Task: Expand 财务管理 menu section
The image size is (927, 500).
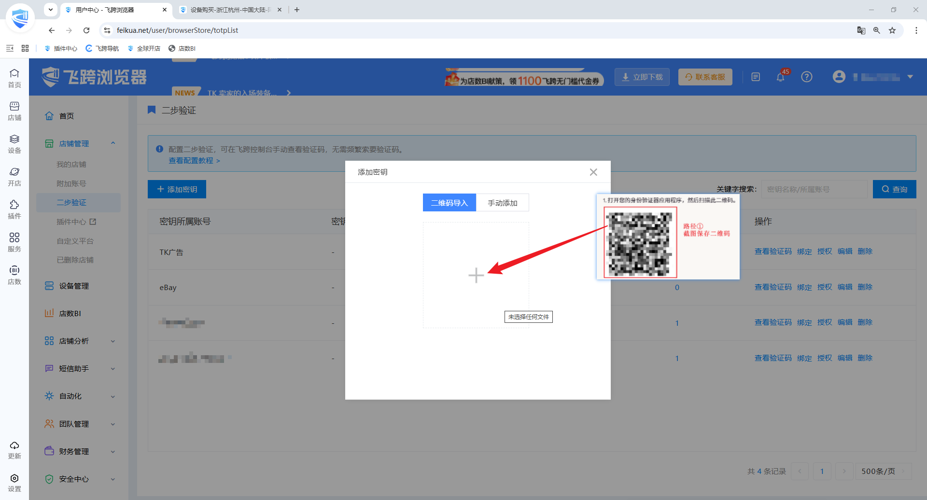Action: click(80, 452)
